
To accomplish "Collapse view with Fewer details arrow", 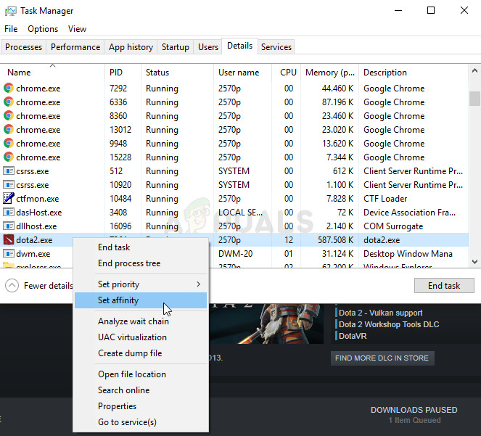I will [12, 286].
